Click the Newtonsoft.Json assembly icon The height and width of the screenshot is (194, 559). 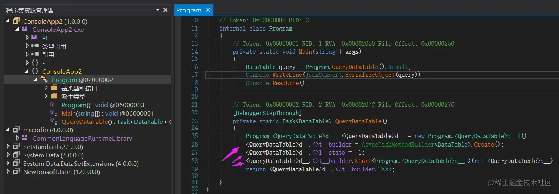[x=16, y=172]
